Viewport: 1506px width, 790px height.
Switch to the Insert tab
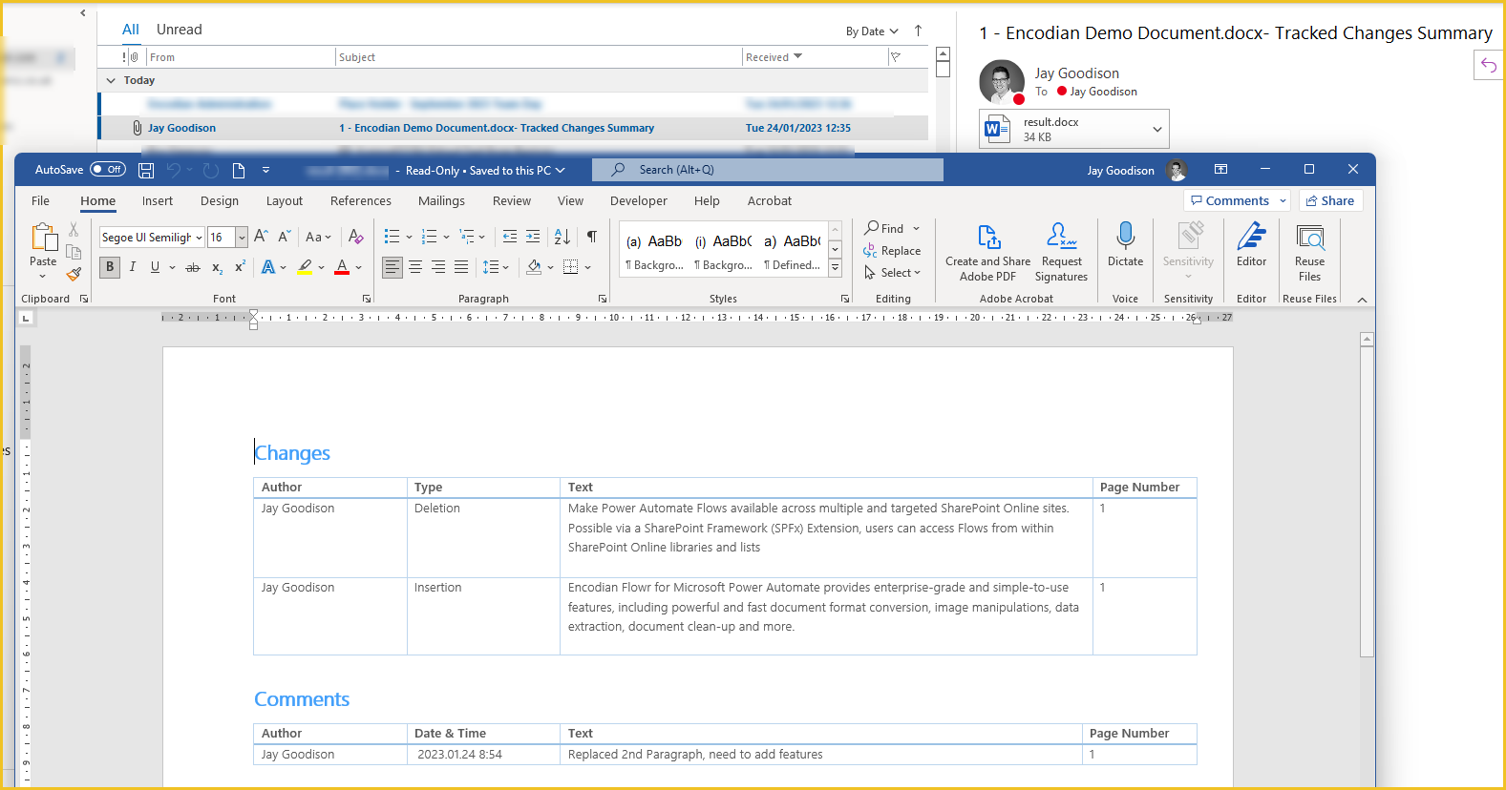pyautogui.click(x=158, y=200)
